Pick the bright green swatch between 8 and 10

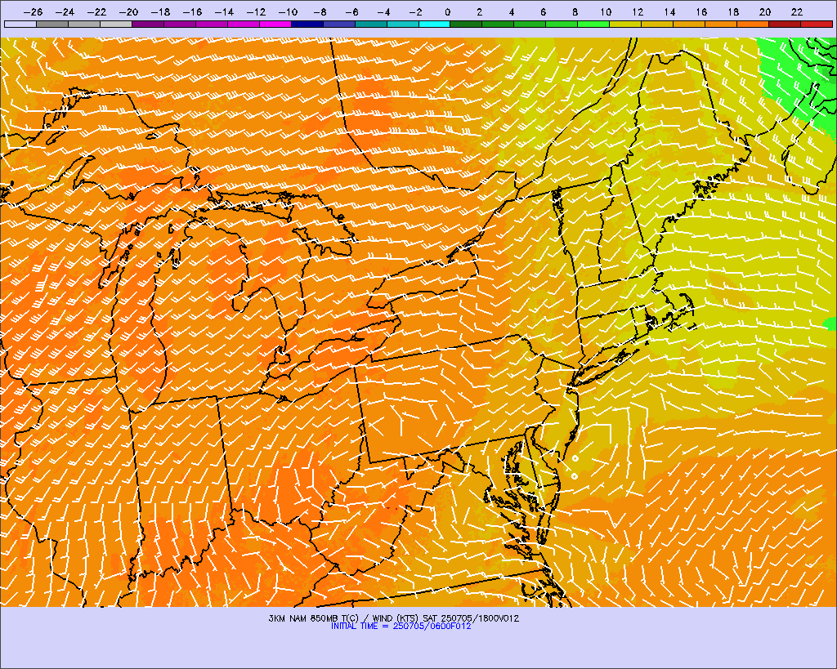pos(593,24)
